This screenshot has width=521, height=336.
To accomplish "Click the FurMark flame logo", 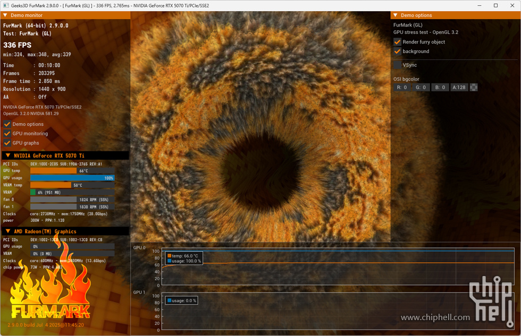I will pos(51,289).
